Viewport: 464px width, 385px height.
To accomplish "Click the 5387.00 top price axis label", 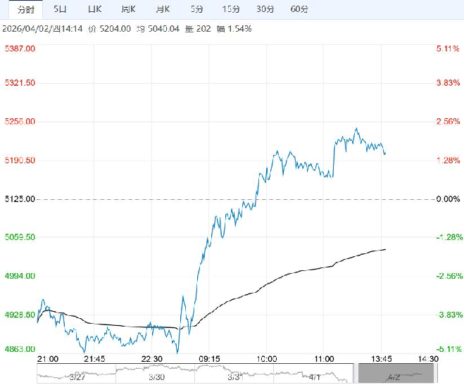I will point(20,49).
